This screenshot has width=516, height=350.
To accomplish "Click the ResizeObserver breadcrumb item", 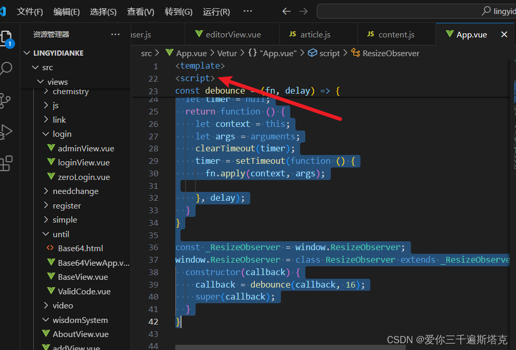I will [x=391, y=53].
